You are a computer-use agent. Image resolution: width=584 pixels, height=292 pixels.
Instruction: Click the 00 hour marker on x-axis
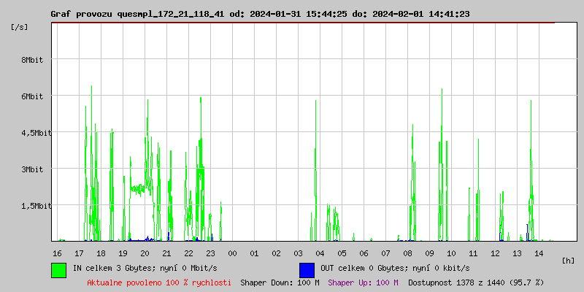pyautogui.click(x=232, y=253)
